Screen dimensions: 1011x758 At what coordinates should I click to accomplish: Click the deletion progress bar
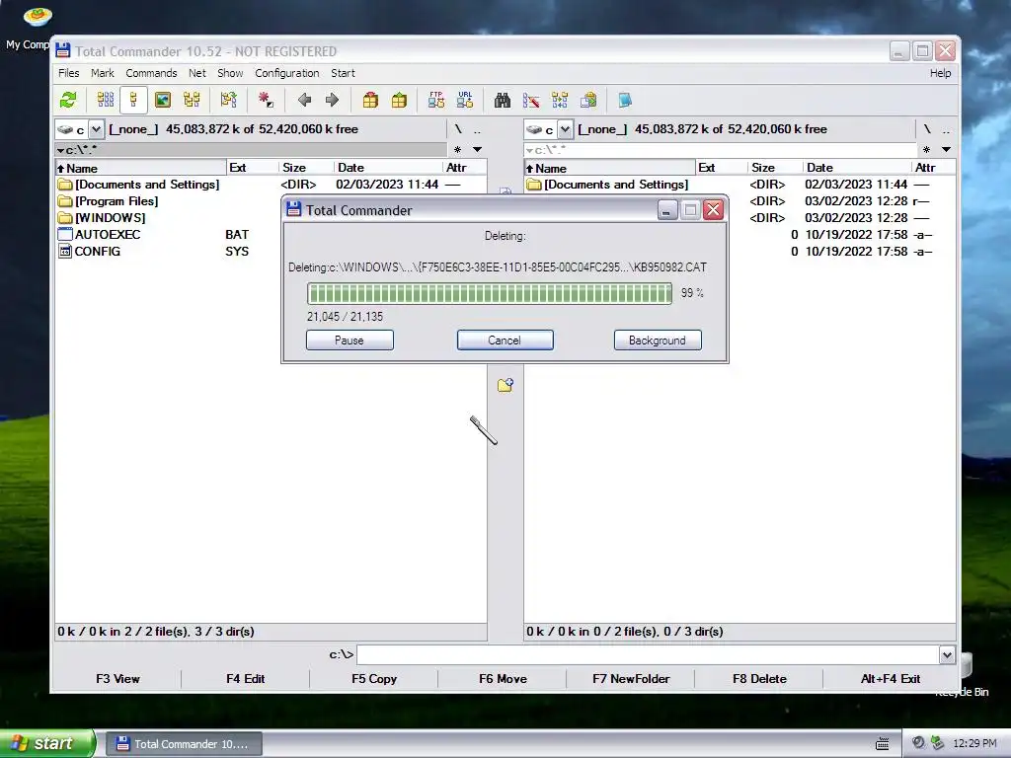[x=490, y=293]
